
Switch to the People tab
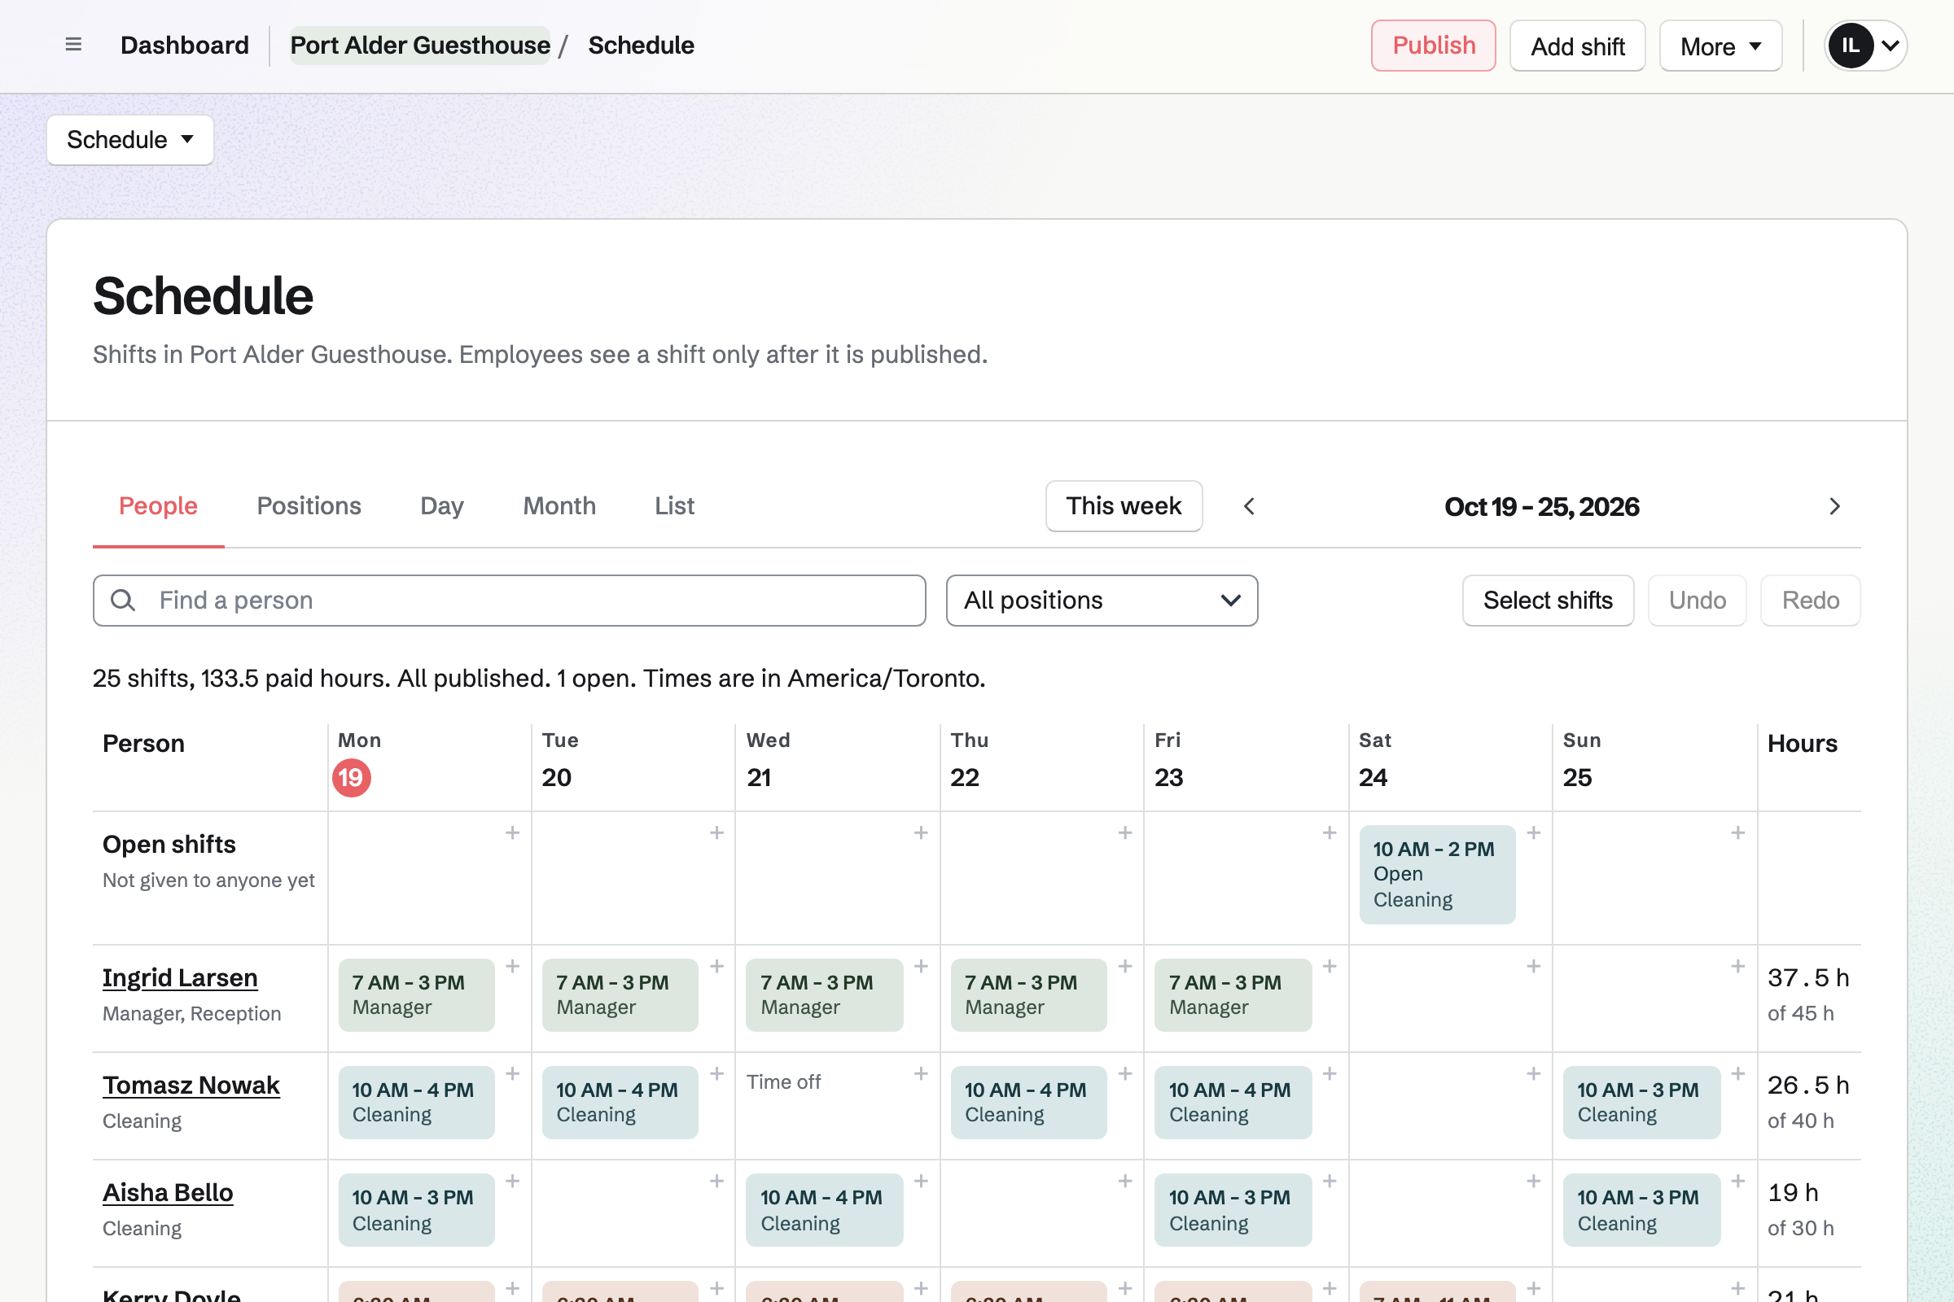pyautogui.click(x=158, y=506)
